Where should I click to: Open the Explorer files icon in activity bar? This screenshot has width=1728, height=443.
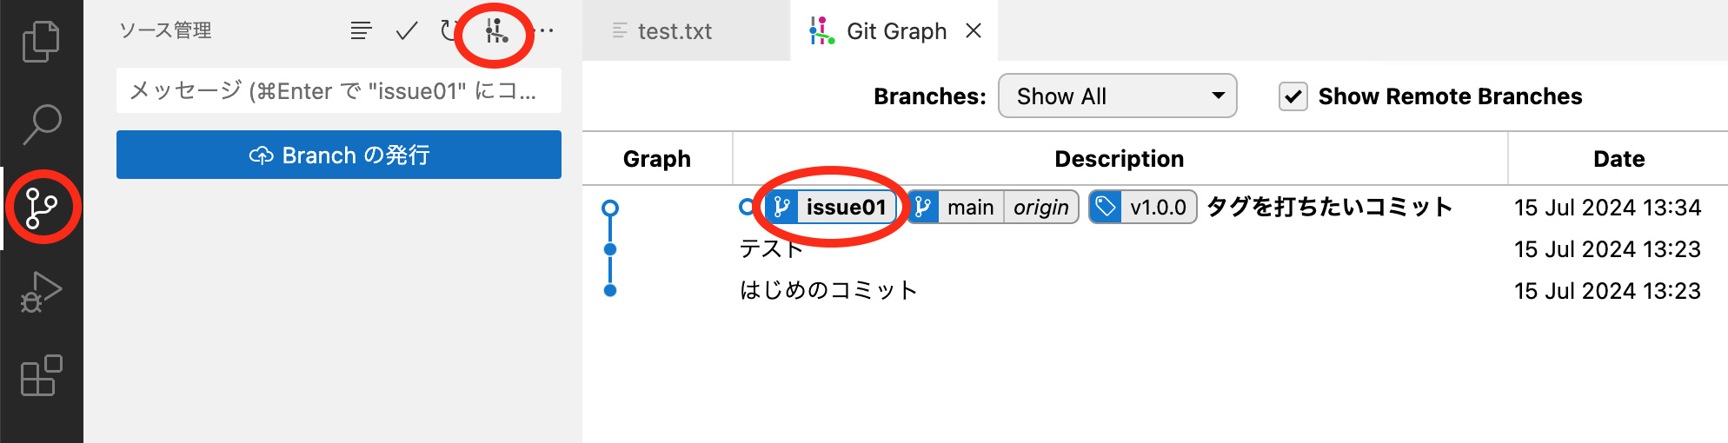click(x=41, y=41)
